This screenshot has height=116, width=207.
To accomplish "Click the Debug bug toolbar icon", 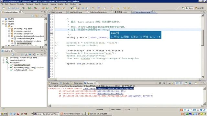I will [x=23, y=8].
